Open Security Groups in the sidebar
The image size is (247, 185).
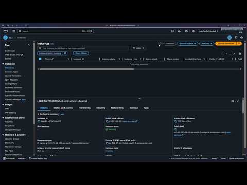12,139
